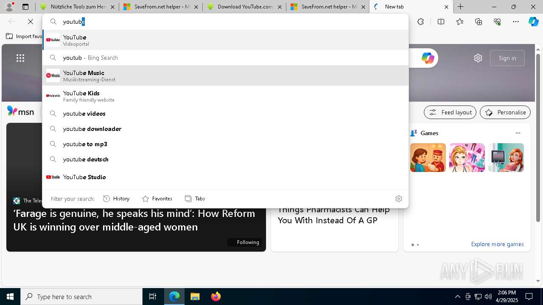Add a new tab with plus button
Screen dimensions: 543x305
tap(461, 7)
